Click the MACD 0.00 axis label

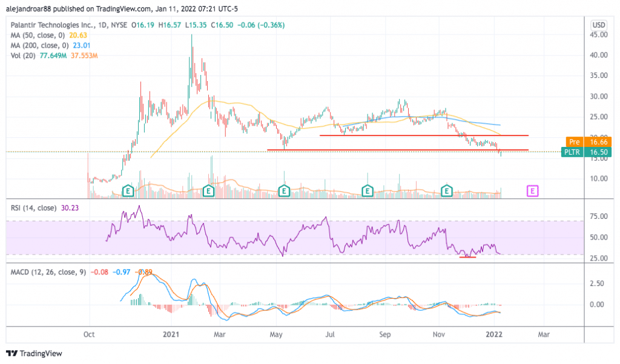(x=597, y=304)
